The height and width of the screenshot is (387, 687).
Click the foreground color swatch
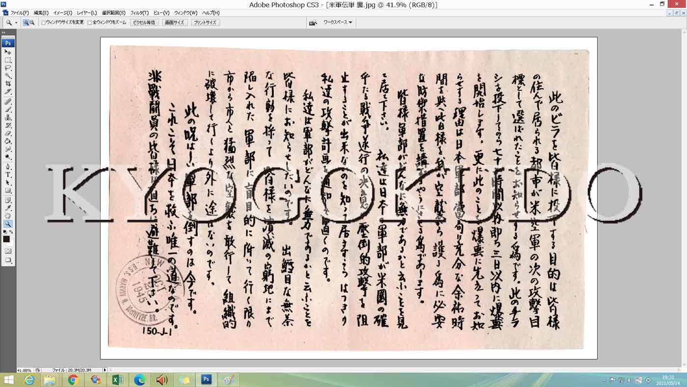pyautogui.click(x=6, y=239)
